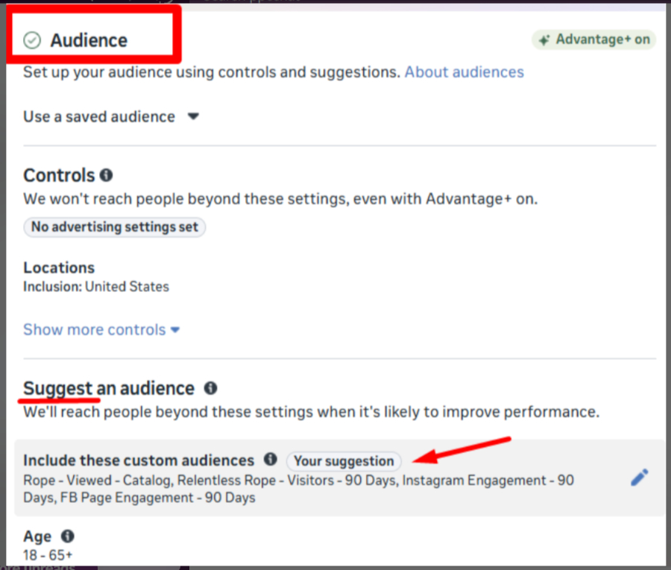The width and height of the screenshot is (671, 570).
Task: Click the Locations label
Action: [59, 267]
